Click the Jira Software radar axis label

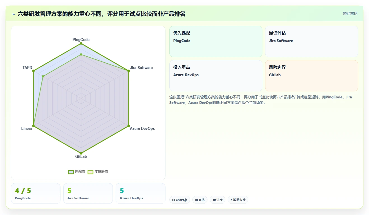[x=141, y=68]
